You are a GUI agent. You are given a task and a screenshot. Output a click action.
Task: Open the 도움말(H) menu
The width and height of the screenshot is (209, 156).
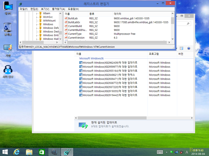click(x=73, y=9)
